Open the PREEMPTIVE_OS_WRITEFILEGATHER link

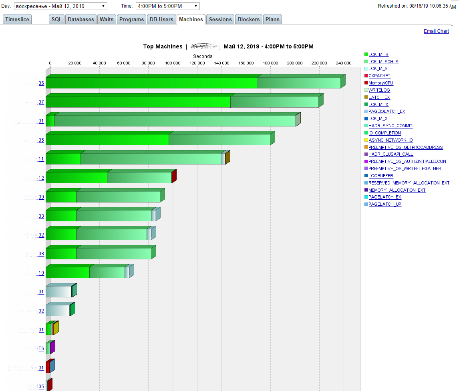click(x=405, y=168)
